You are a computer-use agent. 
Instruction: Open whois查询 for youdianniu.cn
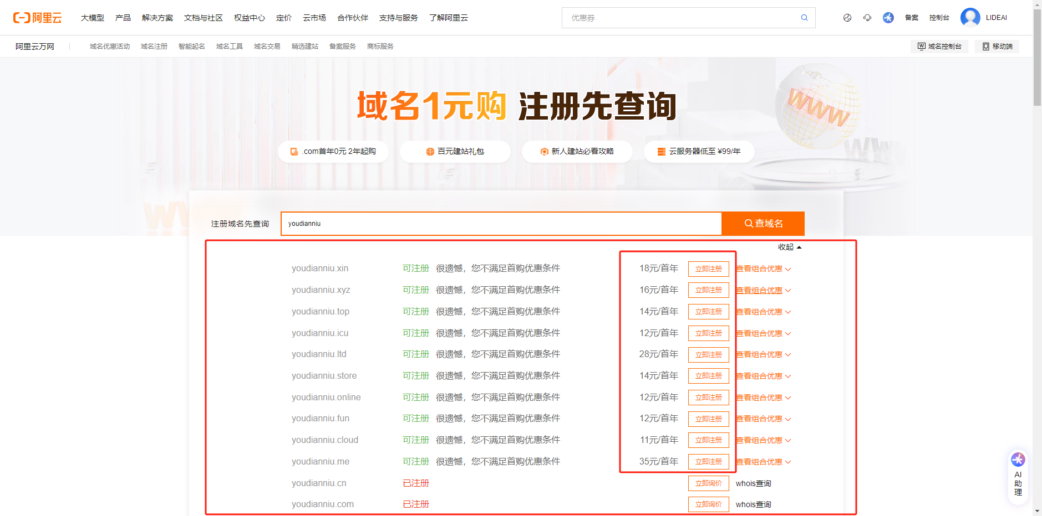(x=753, y=483)
